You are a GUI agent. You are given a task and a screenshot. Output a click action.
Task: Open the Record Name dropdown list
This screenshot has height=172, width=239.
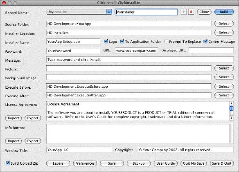pos(79,12)
